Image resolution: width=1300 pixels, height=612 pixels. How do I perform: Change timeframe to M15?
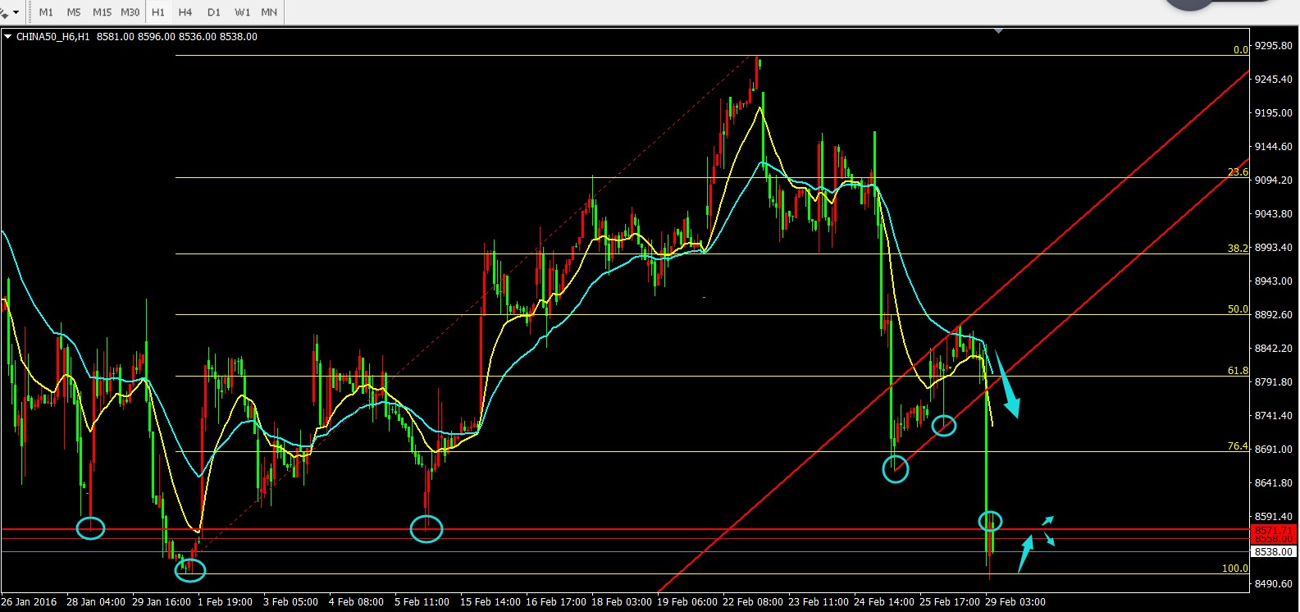(x=102, y=12)
